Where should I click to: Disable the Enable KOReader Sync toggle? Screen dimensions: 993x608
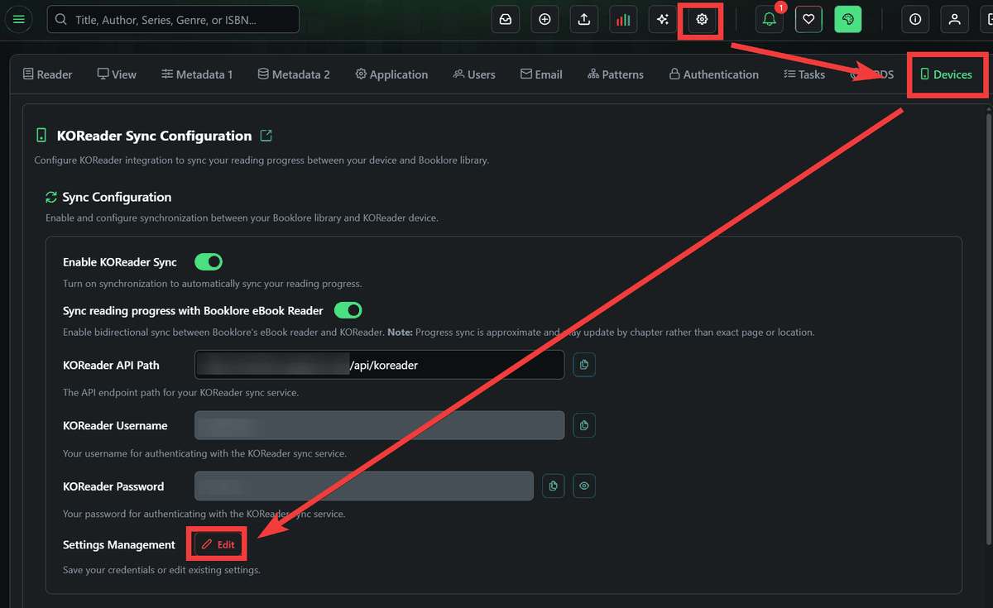pyautogui.click(x=209, y=262)
